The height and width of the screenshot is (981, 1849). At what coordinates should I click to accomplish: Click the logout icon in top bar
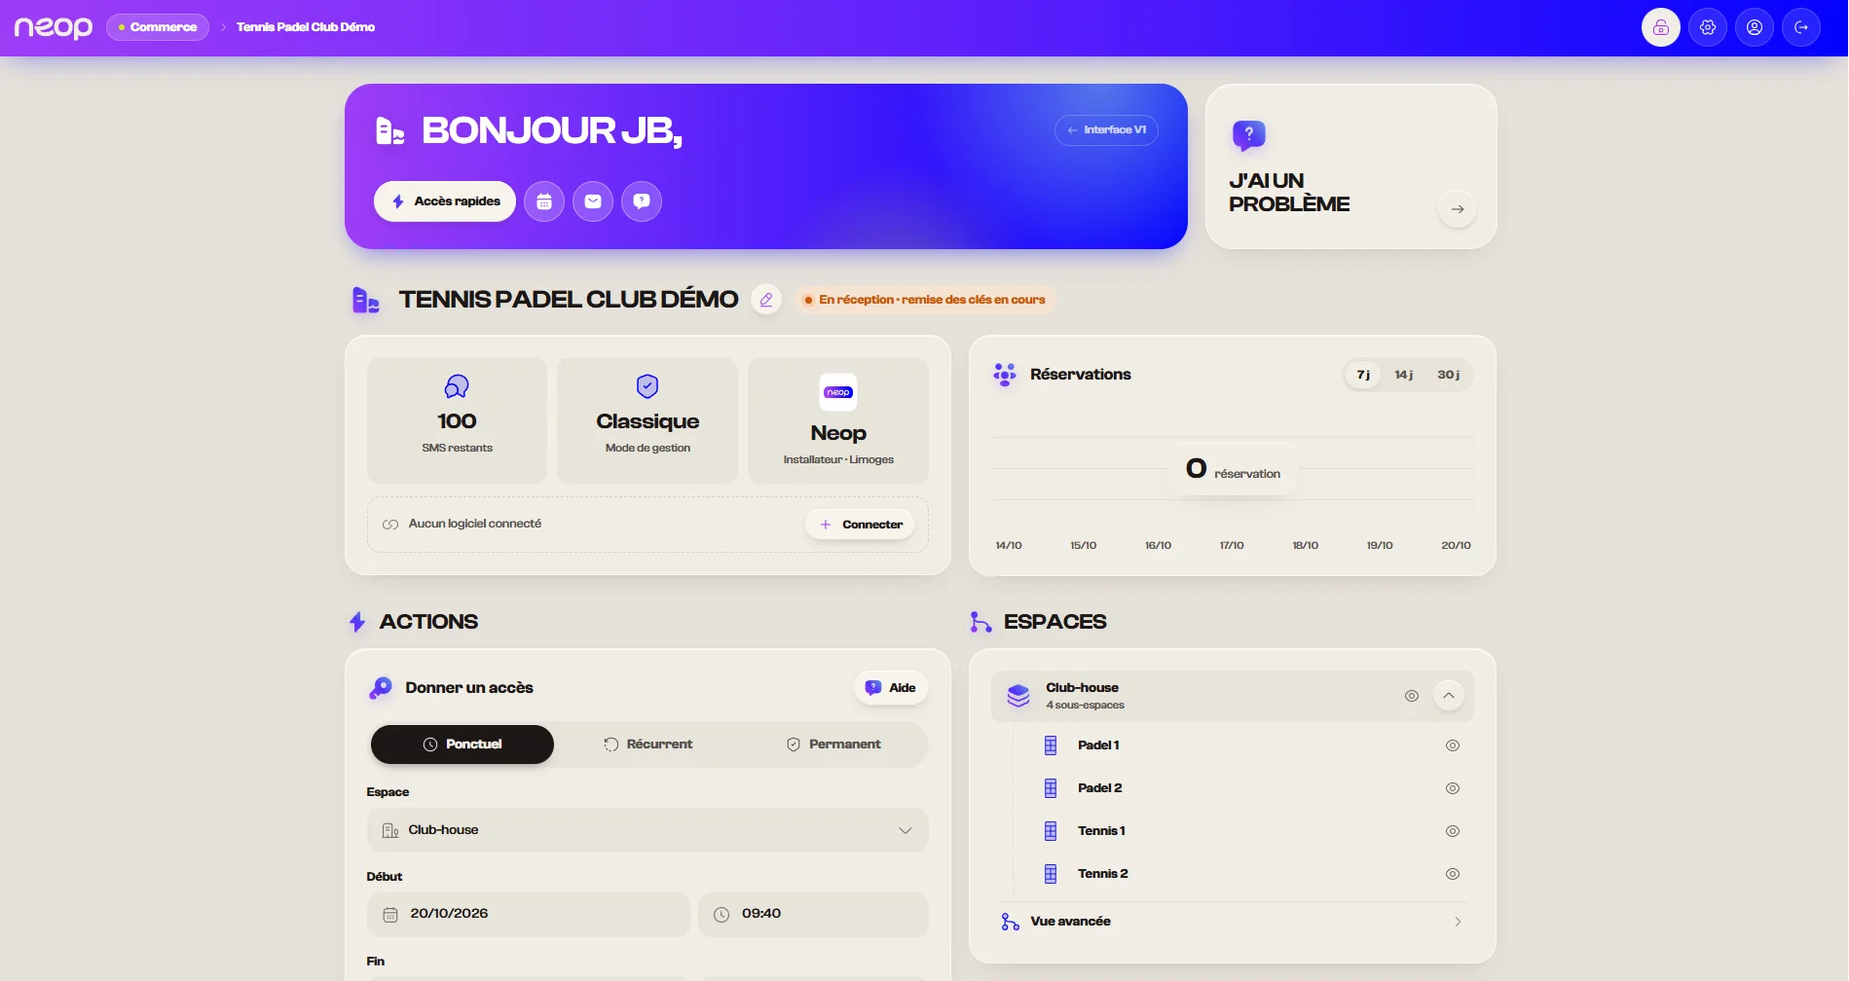(x=1801, y=27)
